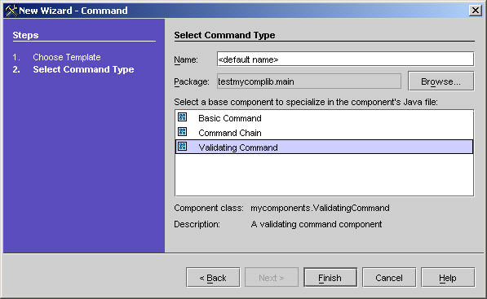
Task: Go to previous step with Back
Action: pos(213,278)
